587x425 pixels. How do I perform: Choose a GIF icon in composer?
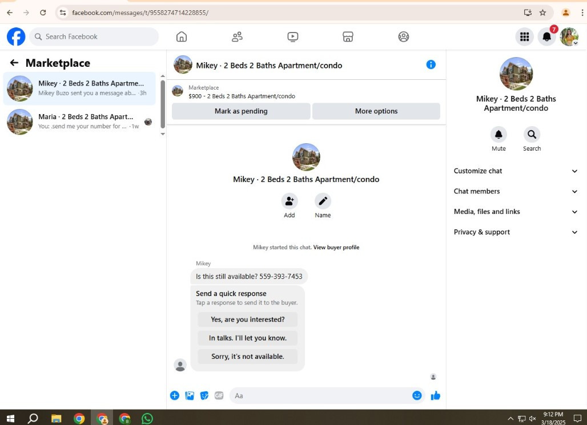(x=219, y=395)
